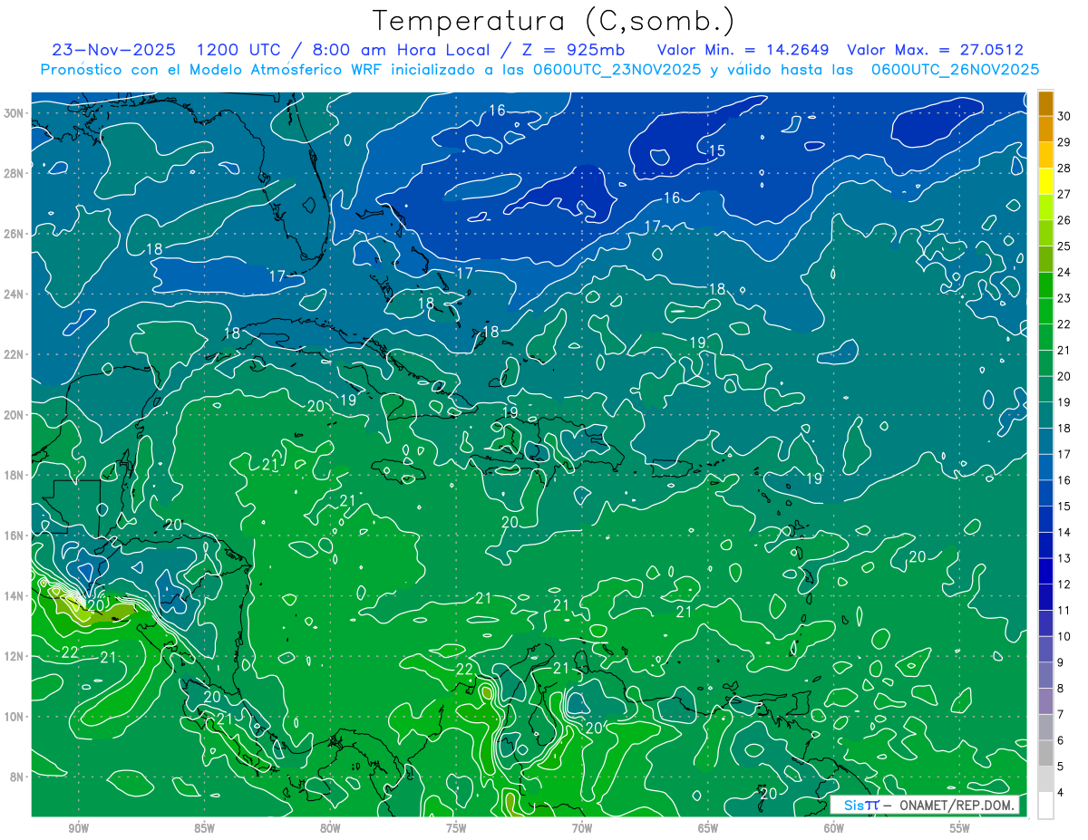Image resolution: width=1088 pixels, height=840 pixels.
Task: Click the '8N' latitude axis label
Action: [x=17, y=777]
